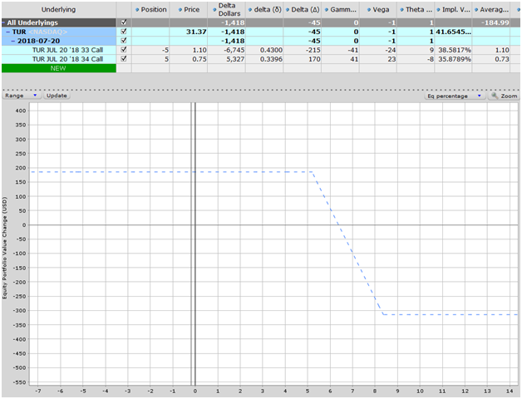Click the Price column dot icon
The height and width of the screenshot is (399, 522).
pos(180,10)
